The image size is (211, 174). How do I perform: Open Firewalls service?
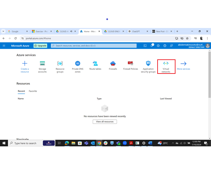coord(113,65)
